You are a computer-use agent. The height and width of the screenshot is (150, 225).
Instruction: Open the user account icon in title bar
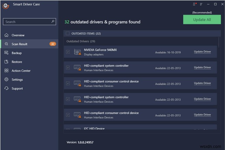pyautogui.click(x=195, y=4)
